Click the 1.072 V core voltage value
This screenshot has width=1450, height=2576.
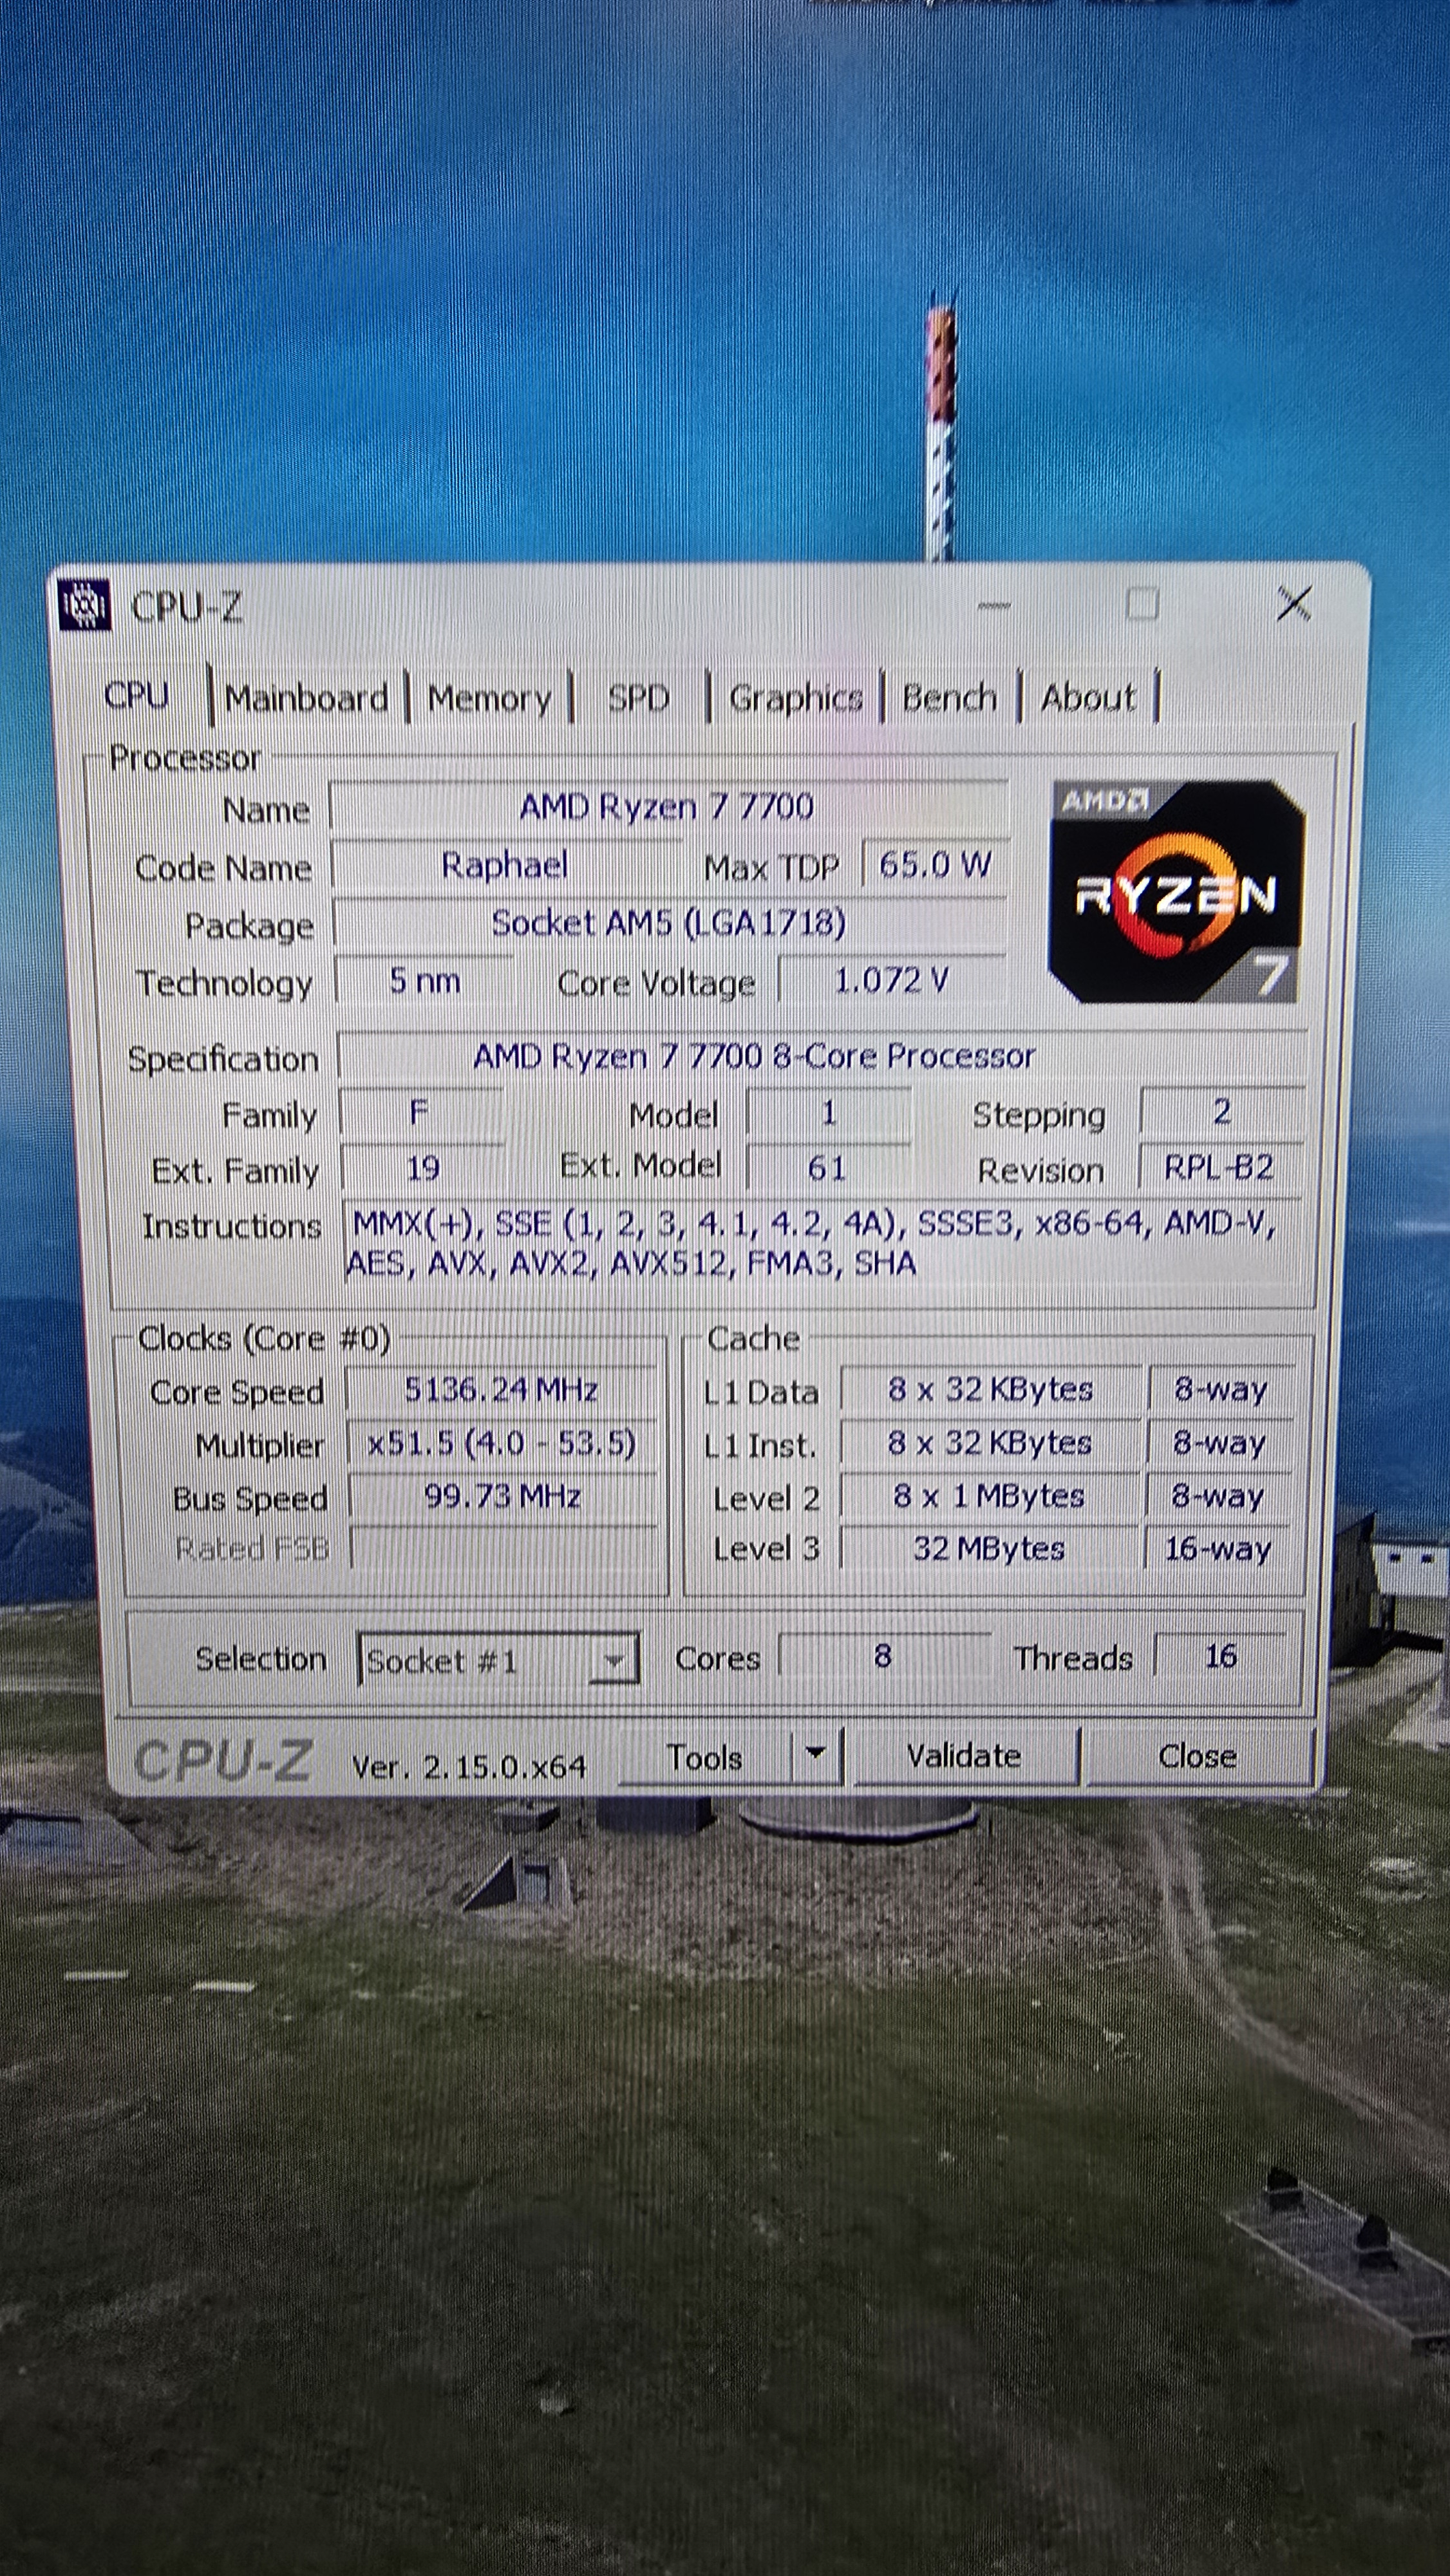coord(892,980)
